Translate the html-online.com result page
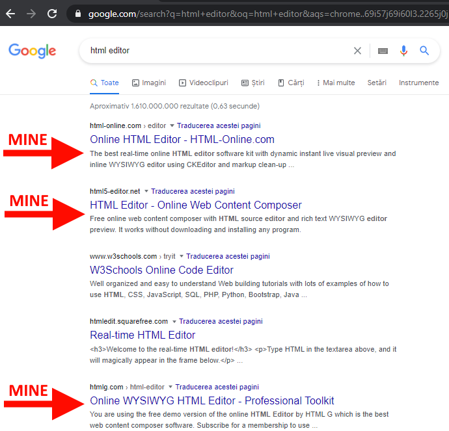The width and height of the screenshot is (449, 431). pos(219,126)
